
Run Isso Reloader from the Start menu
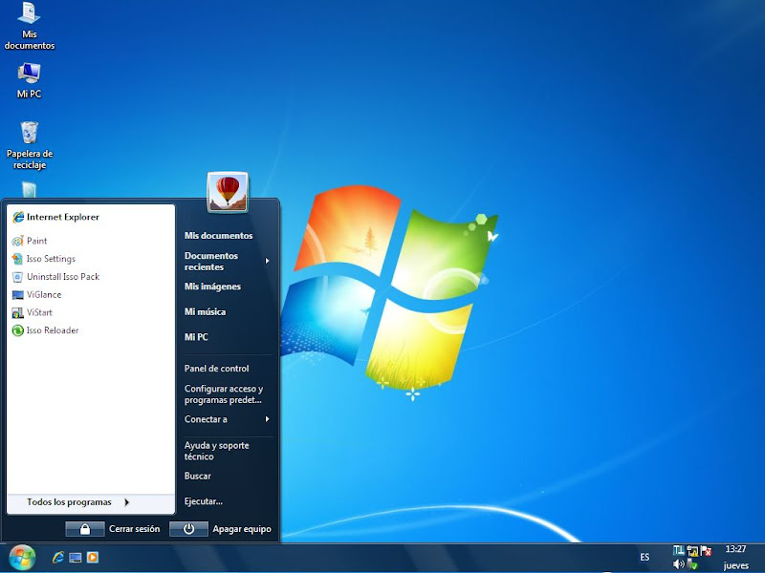45,330
